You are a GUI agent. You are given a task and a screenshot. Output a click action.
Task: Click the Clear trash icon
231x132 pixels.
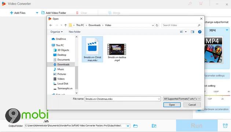pos(77,13)
